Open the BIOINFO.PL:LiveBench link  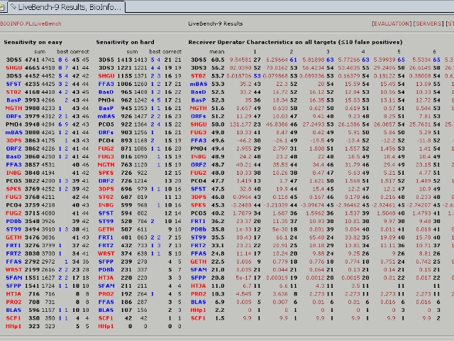click(x=29, y=23)
